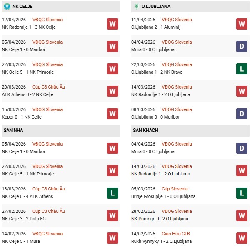Click L badge for NK Celje 0-4 AEK Athens

112,193
